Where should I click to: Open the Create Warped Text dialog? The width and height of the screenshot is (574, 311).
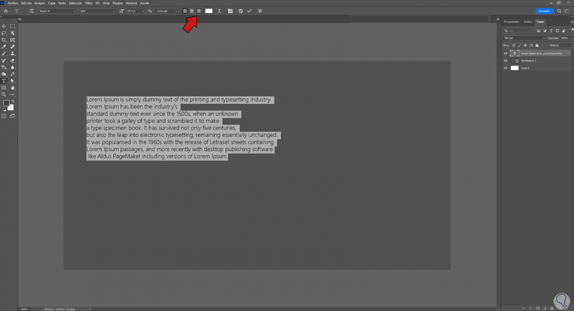coord(220,11)
